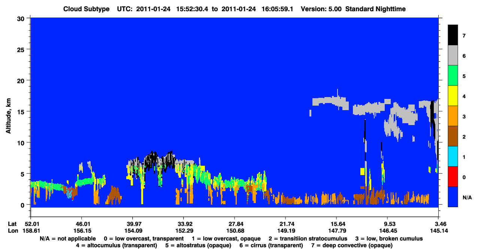Image resolution: width=487 pixels, height=249 pixels.
Task: Click legend text 'N/A = not applicable'
Action: click(x=68, y=239)
